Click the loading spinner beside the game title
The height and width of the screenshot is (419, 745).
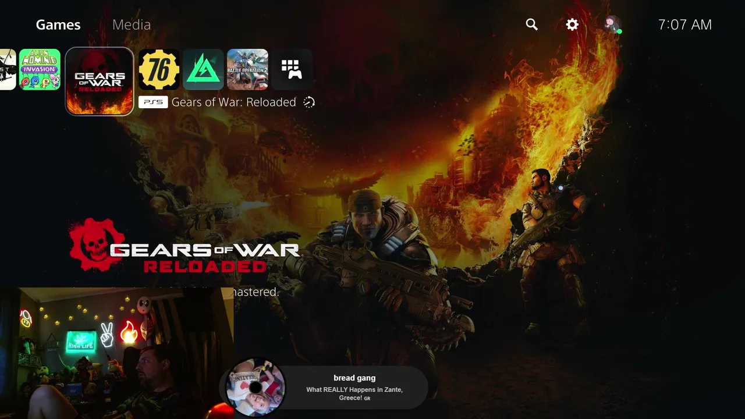click(309, 102)
